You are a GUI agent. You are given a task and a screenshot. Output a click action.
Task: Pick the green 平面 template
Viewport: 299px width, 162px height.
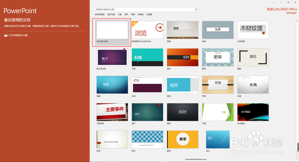click(x=218, y=112)
